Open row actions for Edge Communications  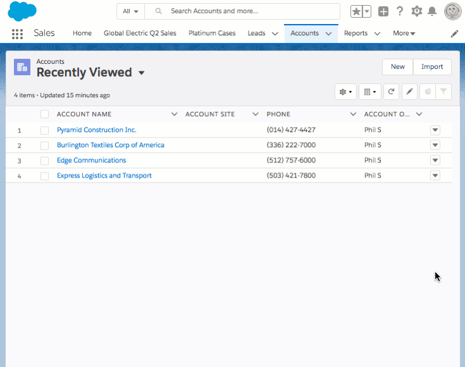[435, 160]
